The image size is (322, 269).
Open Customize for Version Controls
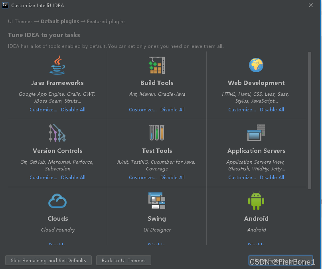point(43,178)
